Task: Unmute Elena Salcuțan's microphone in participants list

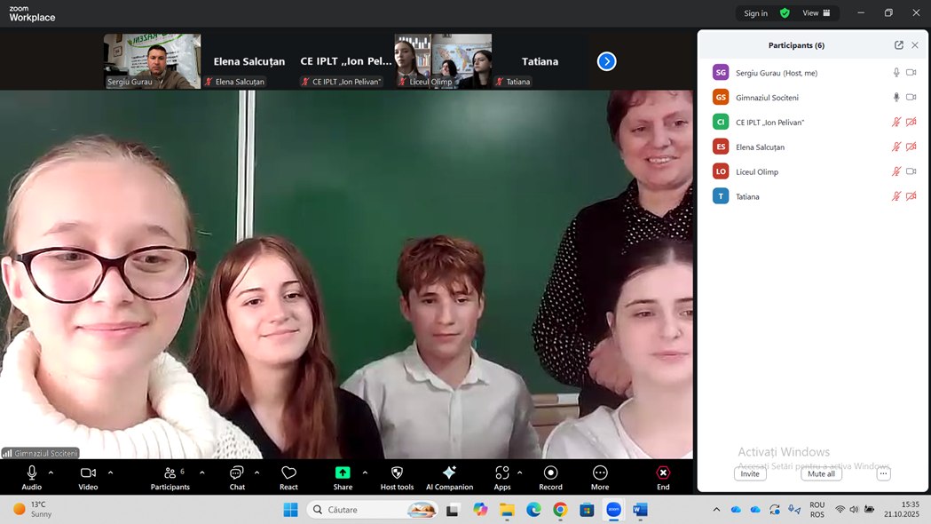Action: click(x=896, y=147)
